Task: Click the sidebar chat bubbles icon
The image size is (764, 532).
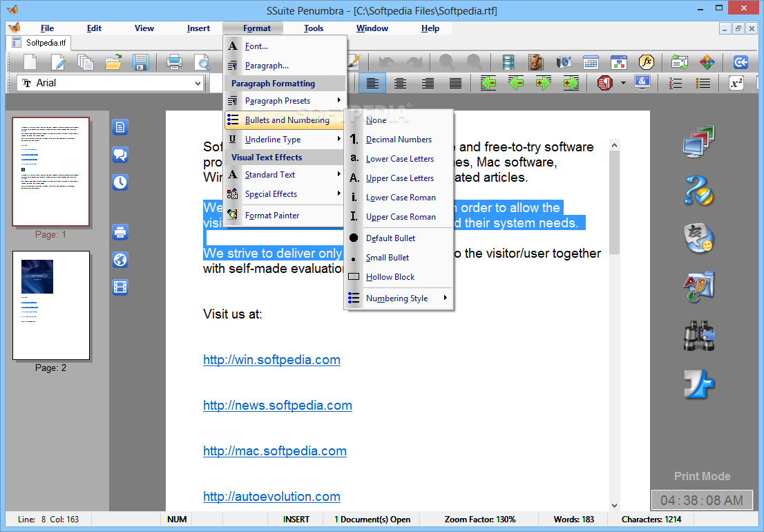Action: click(x=120, y=155)
